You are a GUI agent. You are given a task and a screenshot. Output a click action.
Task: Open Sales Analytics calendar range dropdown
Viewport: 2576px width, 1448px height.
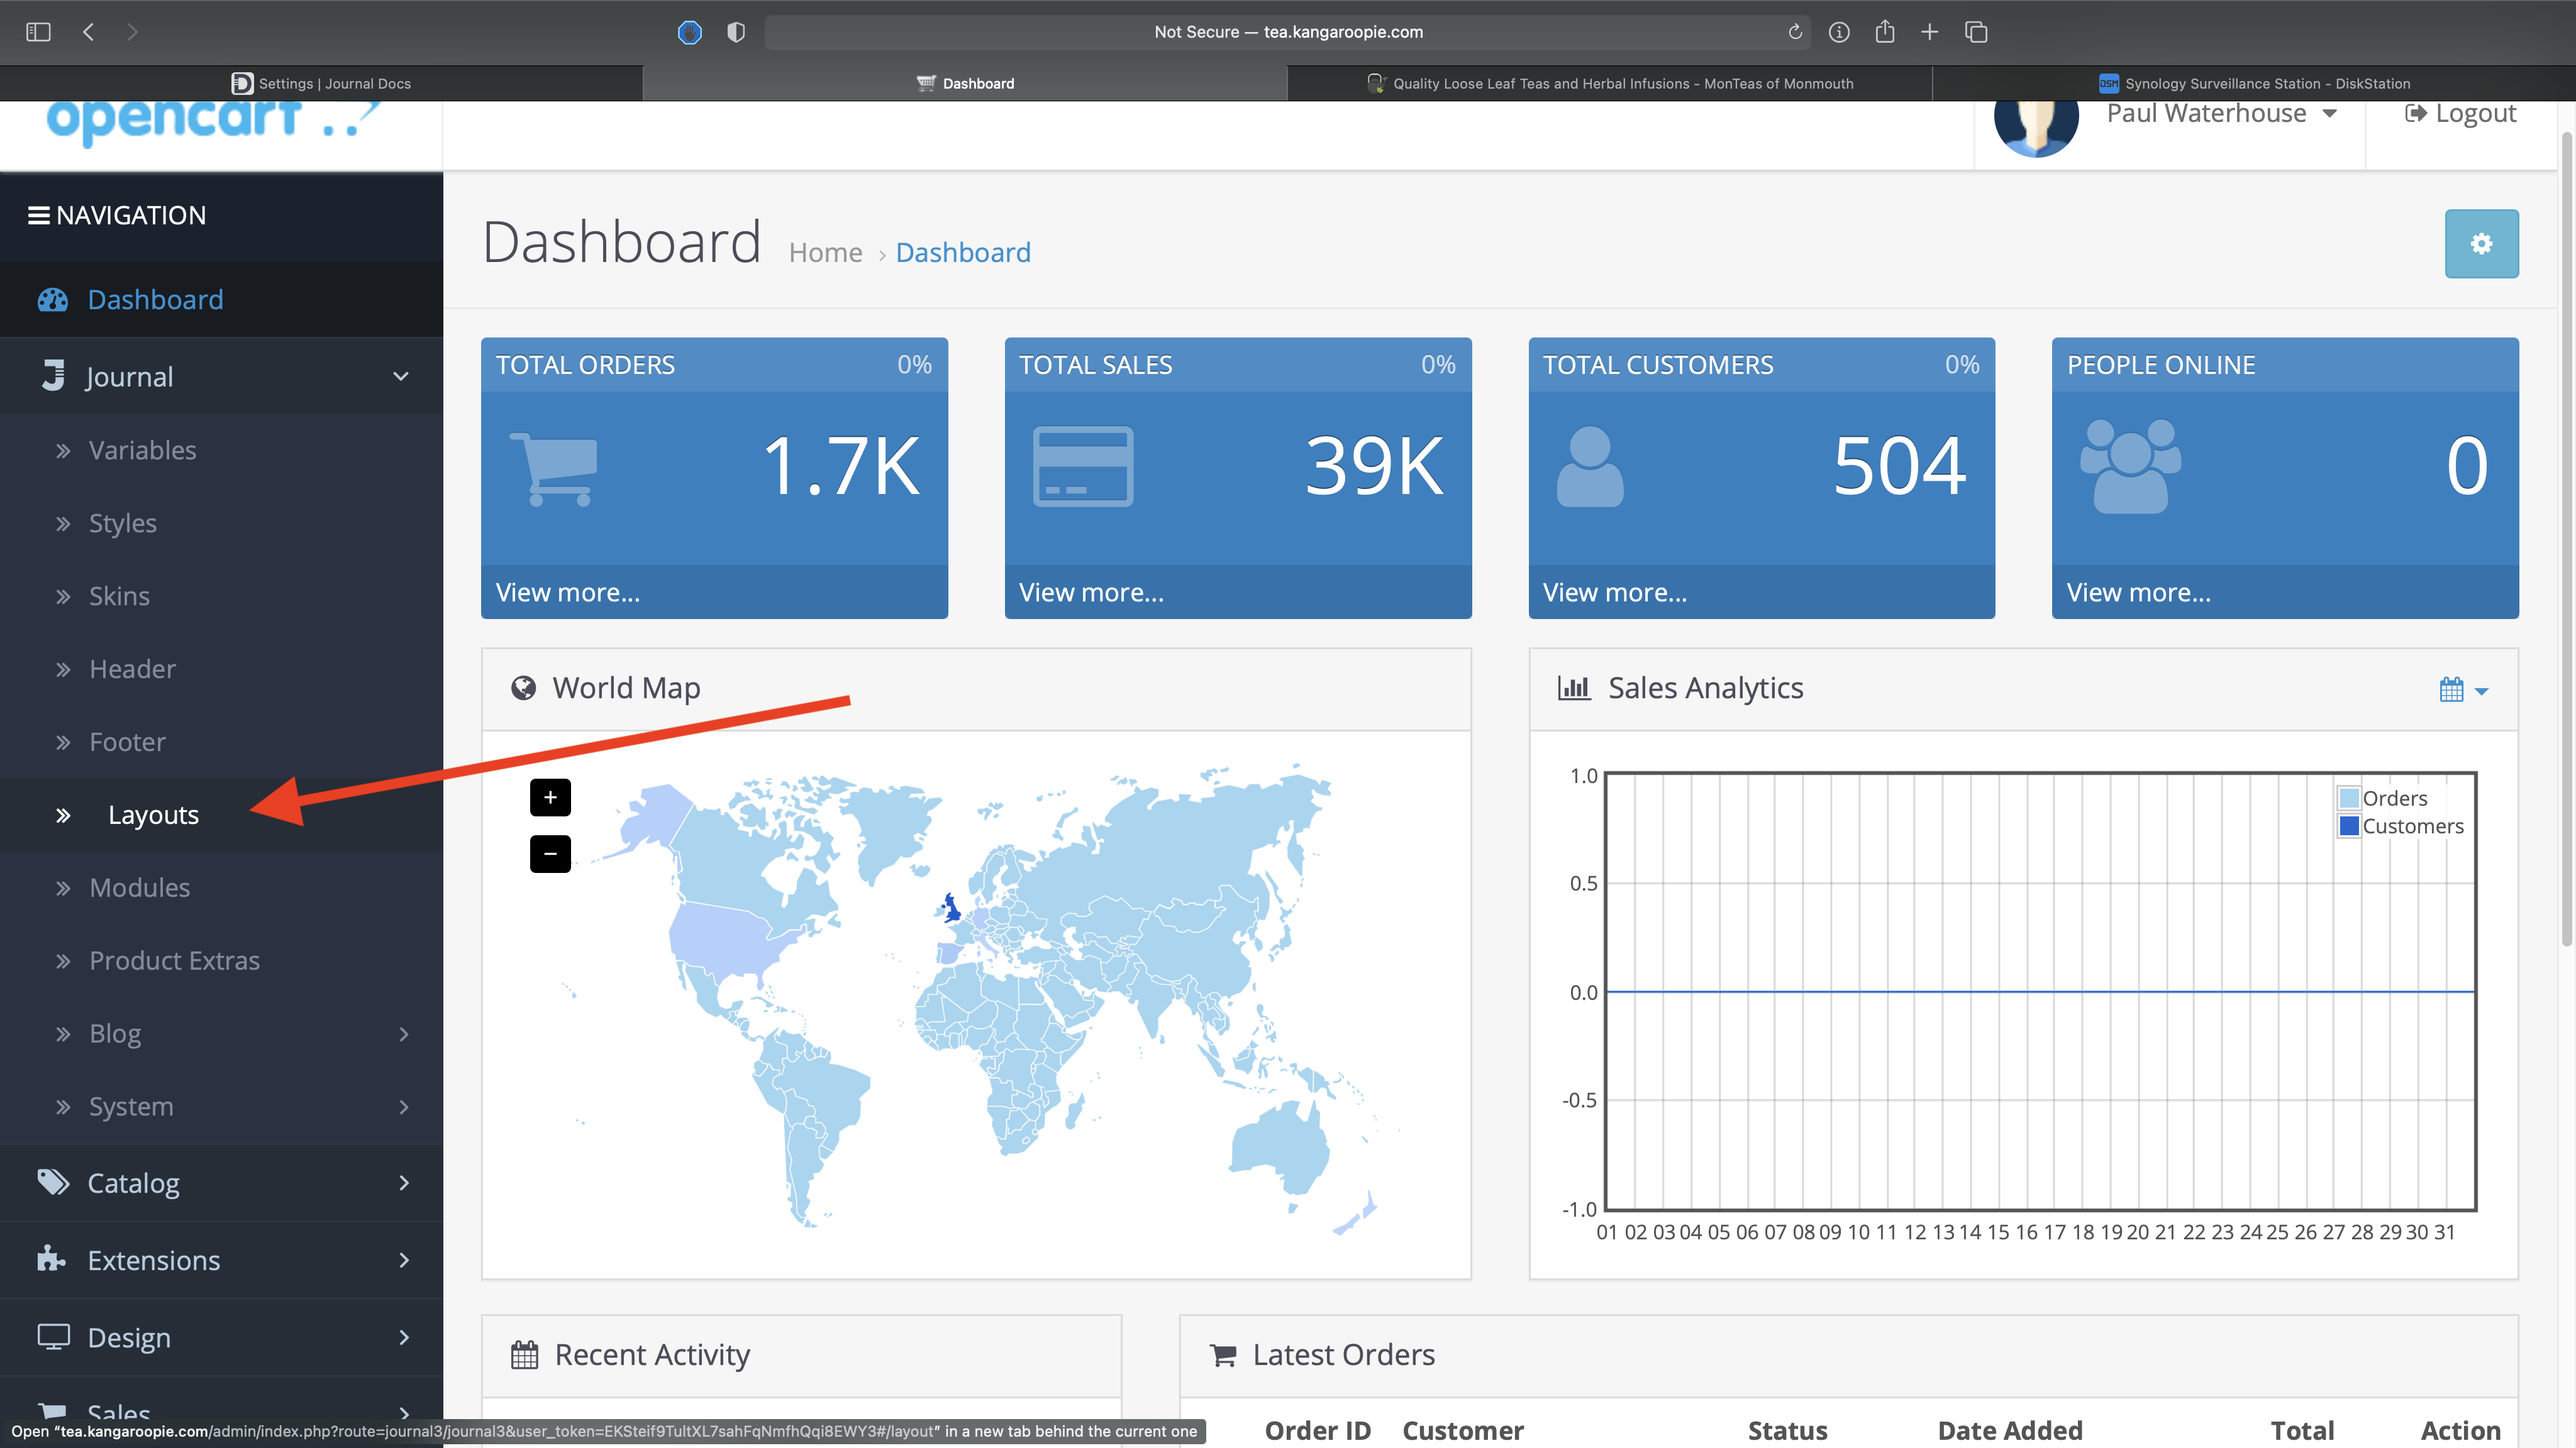2463,689
